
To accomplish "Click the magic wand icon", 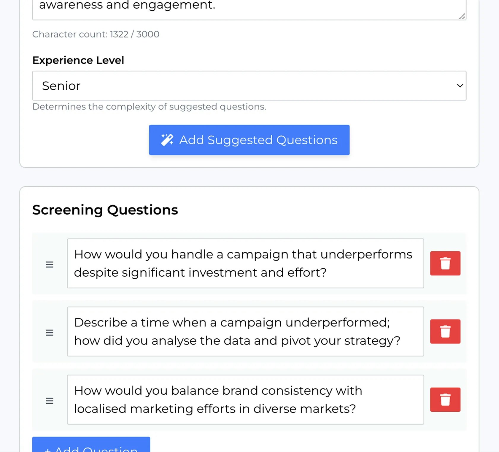I will tap(167, 140).
